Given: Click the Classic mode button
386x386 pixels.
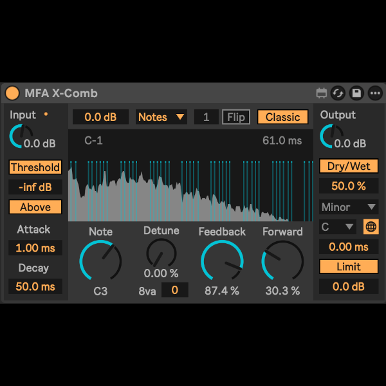Looking at the screenshot, I should click(282, 117).
